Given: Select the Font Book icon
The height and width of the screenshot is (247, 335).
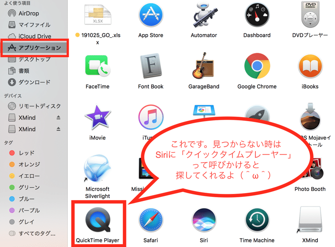Looking at the screenshot, I should pos(151,66).
